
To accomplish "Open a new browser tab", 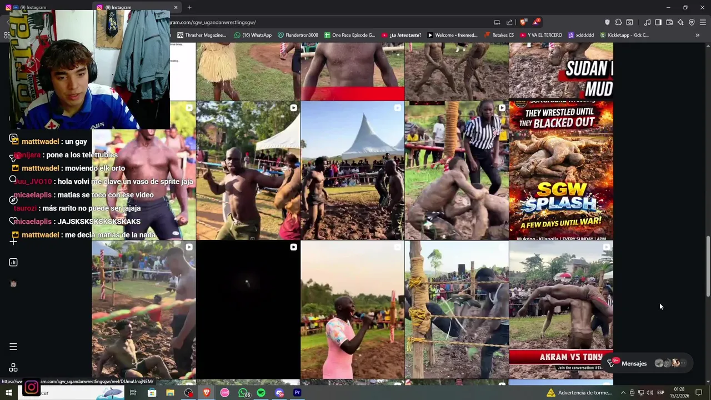I will tap(189, 7).
